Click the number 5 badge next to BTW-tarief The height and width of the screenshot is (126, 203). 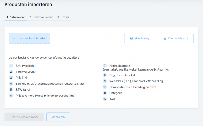pos(11,90)
